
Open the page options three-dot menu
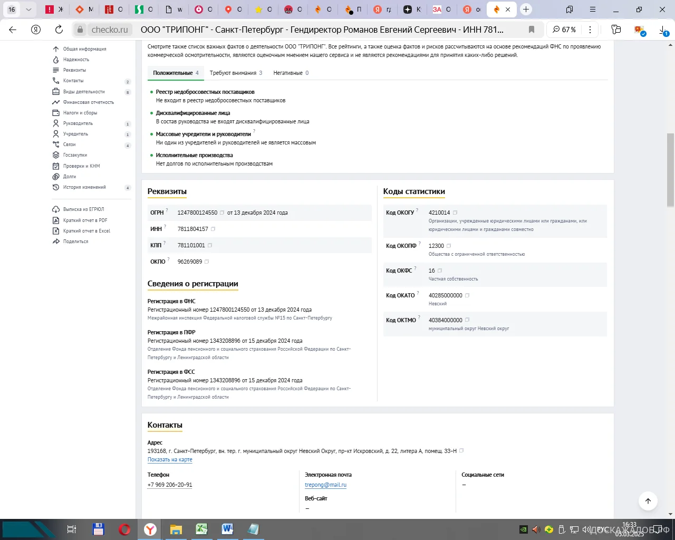tap(590, 30)
